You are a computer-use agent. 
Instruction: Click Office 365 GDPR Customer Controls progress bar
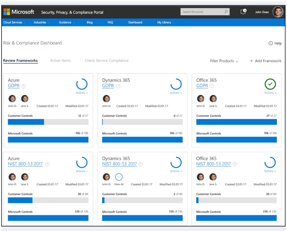pos(236,122)
